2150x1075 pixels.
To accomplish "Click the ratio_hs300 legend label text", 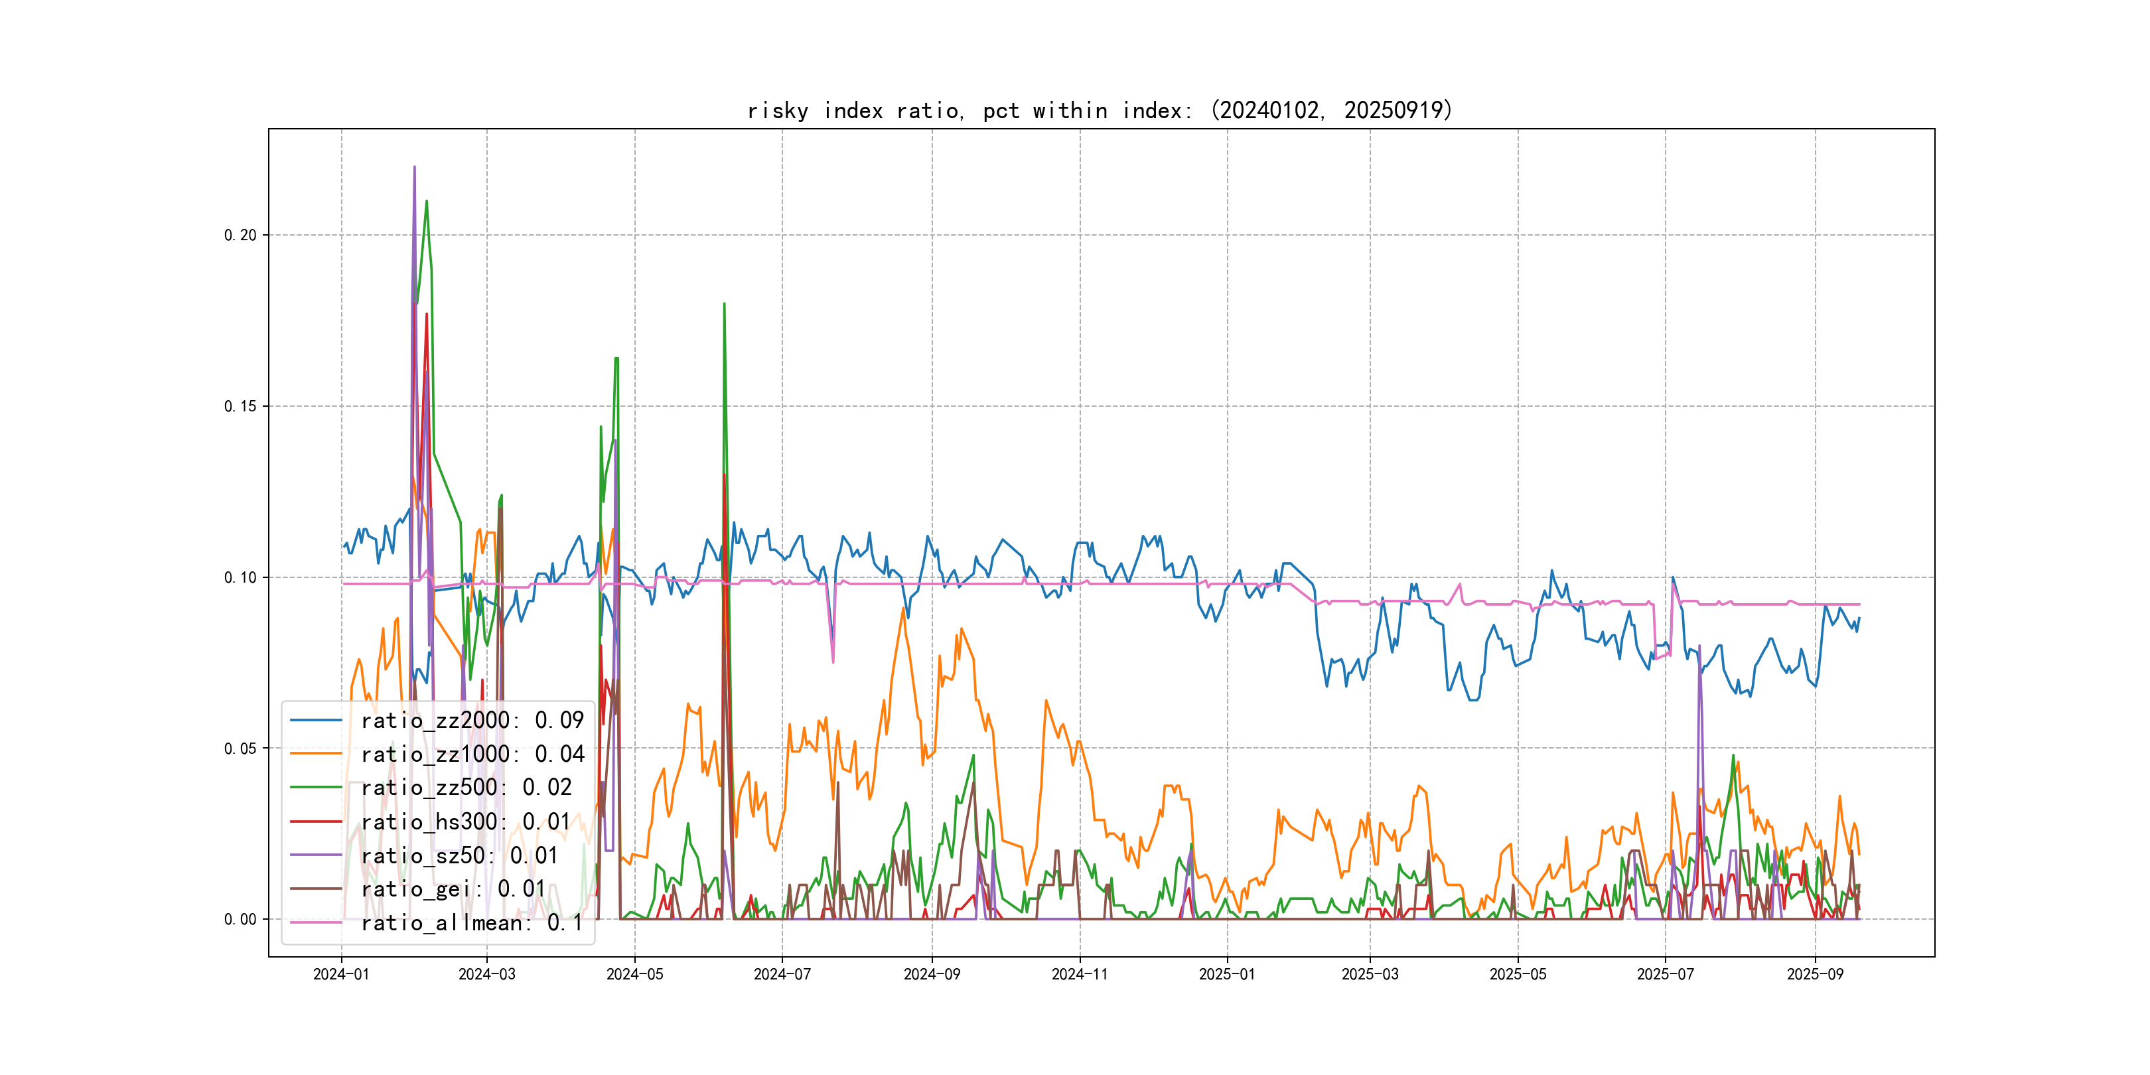I will 466,822.
